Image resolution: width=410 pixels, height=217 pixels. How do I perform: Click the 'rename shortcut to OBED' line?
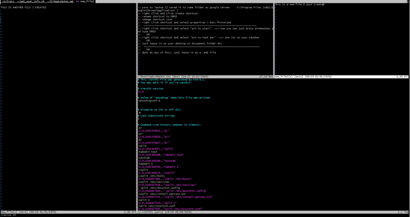[x=158, y=17]
